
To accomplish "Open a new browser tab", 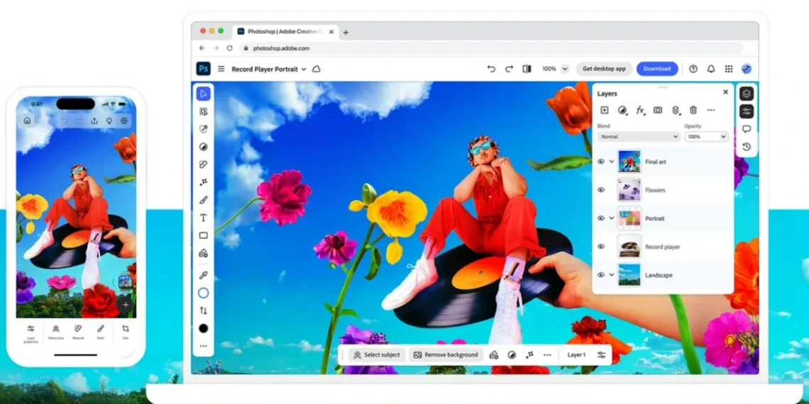I will coord(346,32).
